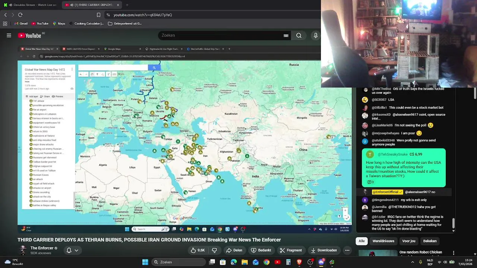The height and width of the screenshot is (268, 477).
Task: Toggle system microphone icon in tray
Action: (420, 262)
